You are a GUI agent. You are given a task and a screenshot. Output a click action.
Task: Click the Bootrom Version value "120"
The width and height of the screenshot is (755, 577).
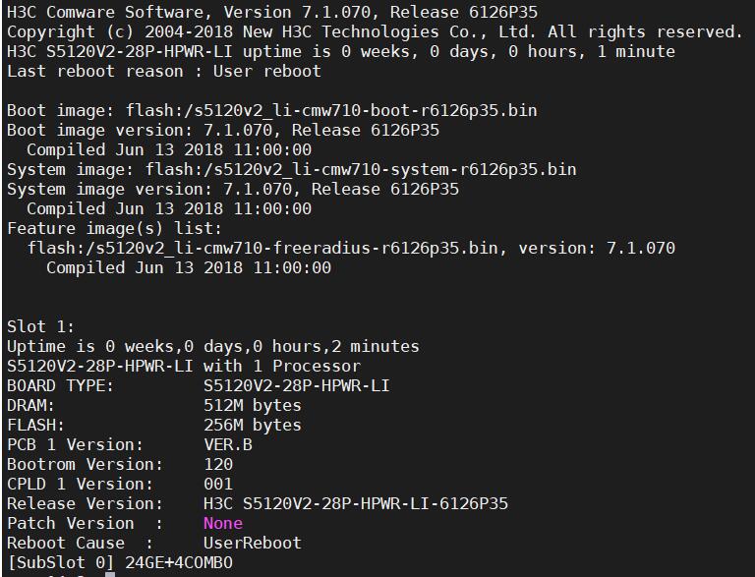point(217,464)
